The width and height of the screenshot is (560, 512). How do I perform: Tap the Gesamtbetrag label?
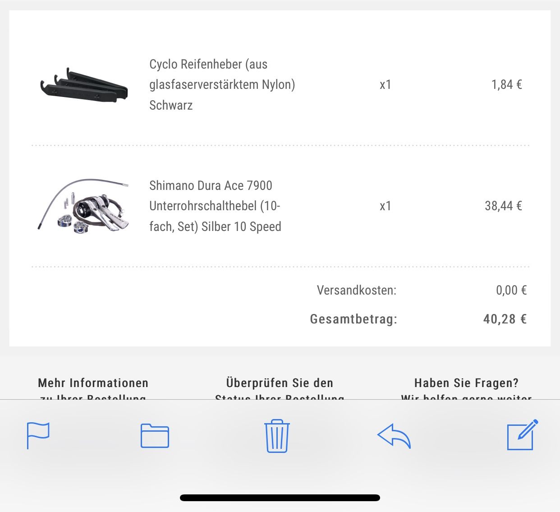pyautogui.click(x=353, y=319)
